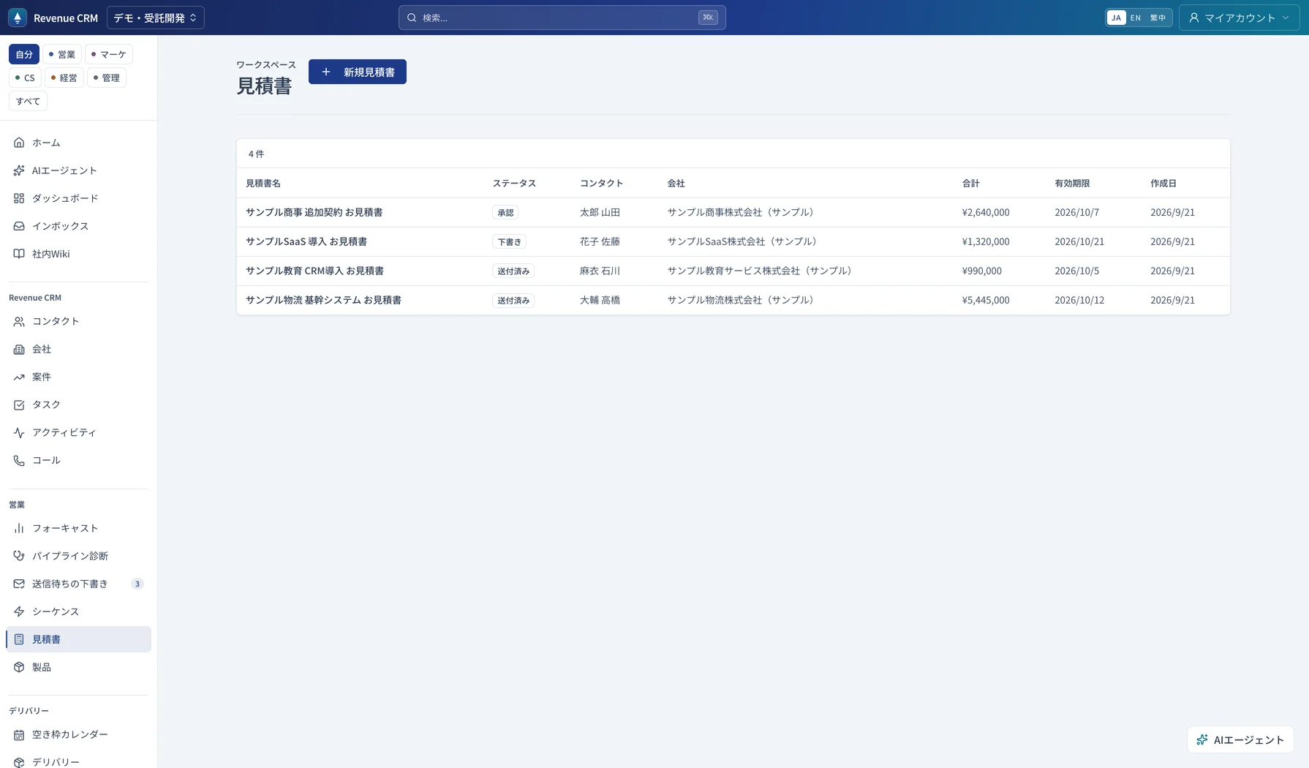Select the CS role chip
The height and width of the screenshot is (768, 1309).
[x=25, y=78]
